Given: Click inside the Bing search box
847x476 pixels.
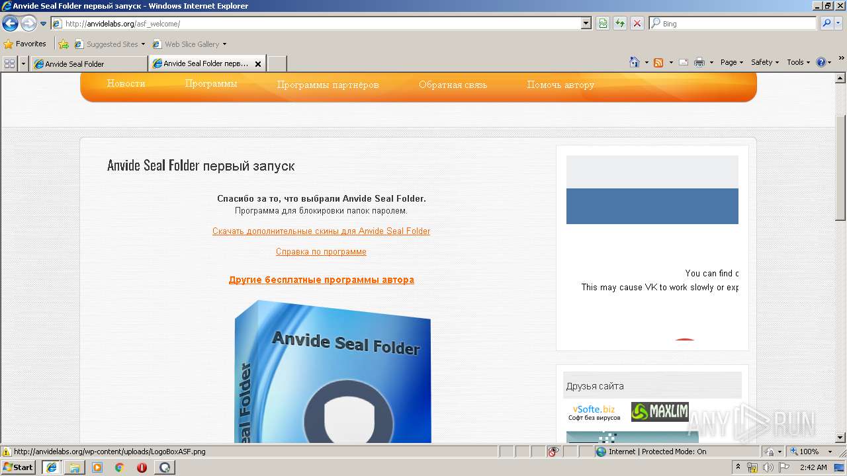Looking at the screenshot, I should [x=733, y=23].
